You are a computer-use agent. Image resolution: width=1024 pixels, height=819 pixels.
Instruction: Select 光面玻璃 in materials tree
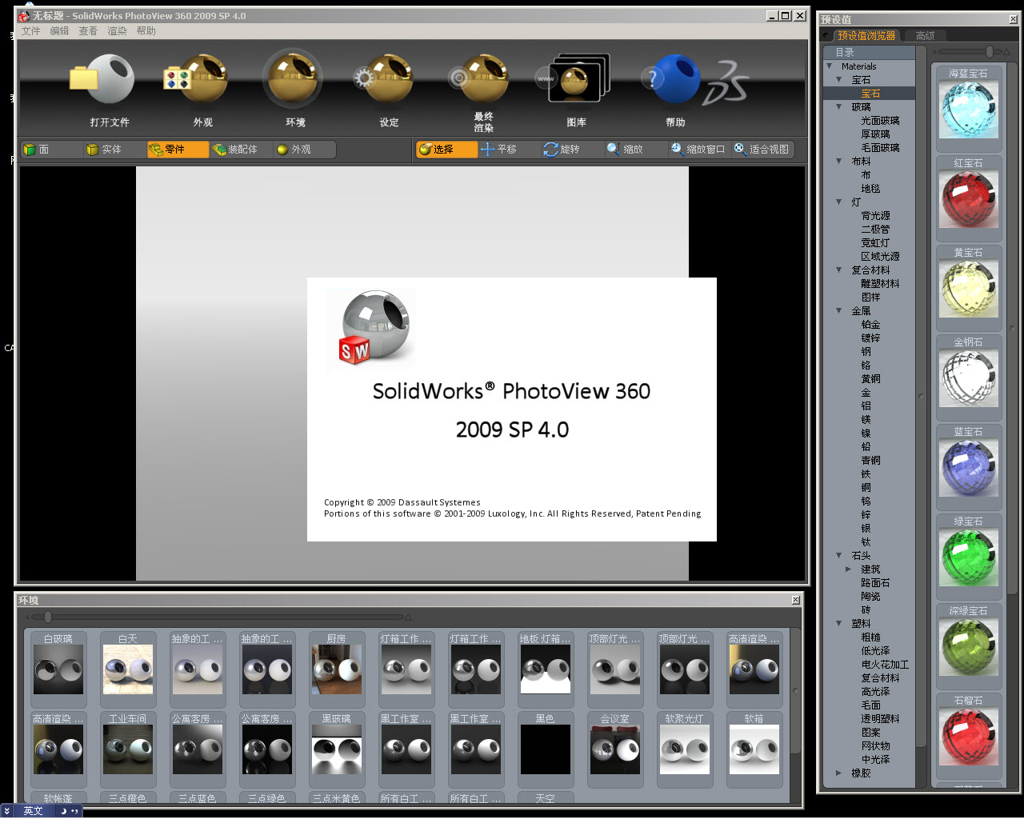880,121
